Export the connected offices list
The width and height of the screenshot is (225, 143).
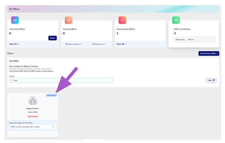click(x=53, y=38)
